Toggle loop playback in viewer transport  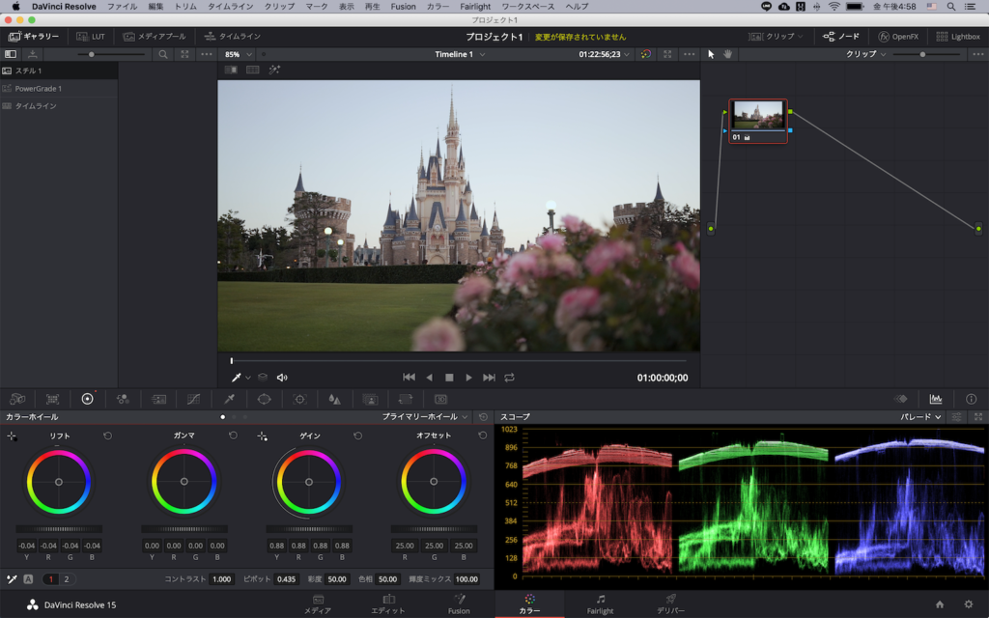click(509, 378)
